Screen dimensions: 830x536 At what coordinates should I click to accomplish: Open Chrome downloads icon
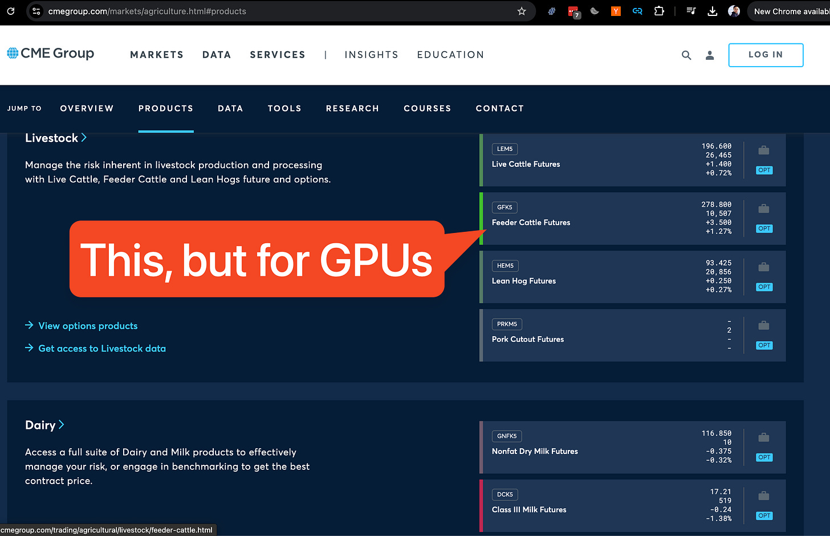[x=713, y=11]
